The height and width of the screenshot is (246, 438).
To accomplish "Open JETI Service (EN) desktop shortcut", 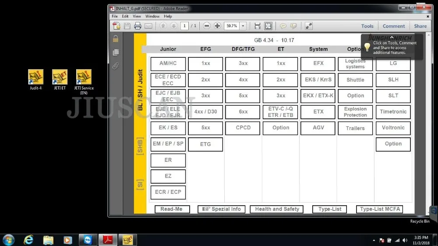I will coord(84,82).
